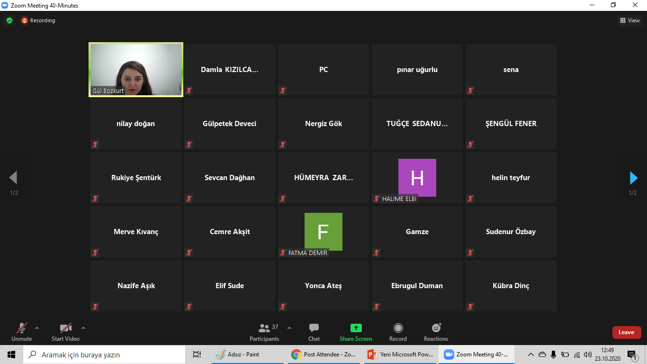Screen dimensions: 647x364
Task: Open Windows notification center icon
Action: point(631,355)
